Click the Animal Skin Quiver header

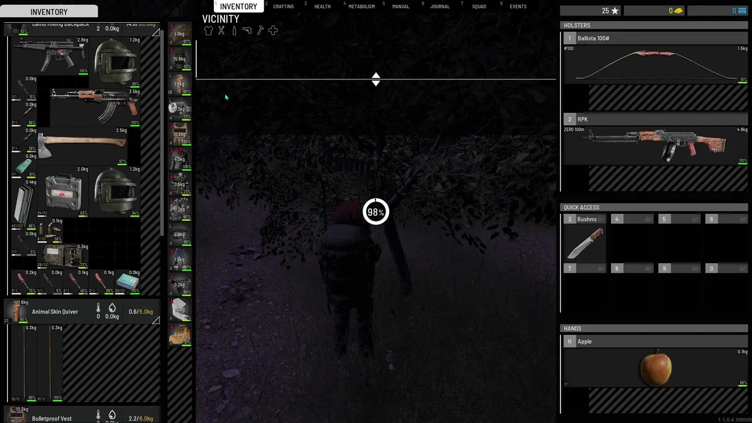coord(82,311)
